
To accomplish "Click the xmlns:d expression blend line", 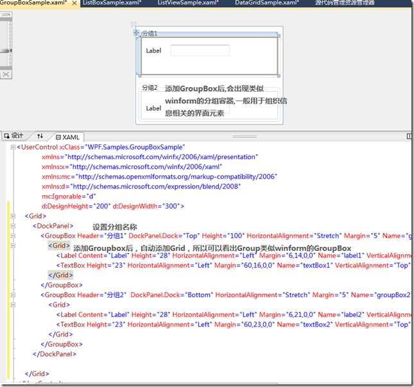I will coord(141,187).
